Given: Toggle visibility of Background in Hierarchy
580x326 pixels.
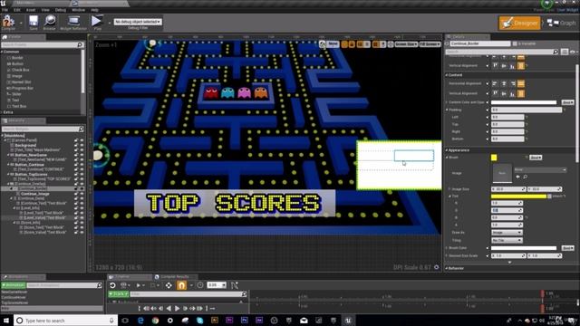Looking at the screenshot, I should pyautogui.click(x=82, y=145).
